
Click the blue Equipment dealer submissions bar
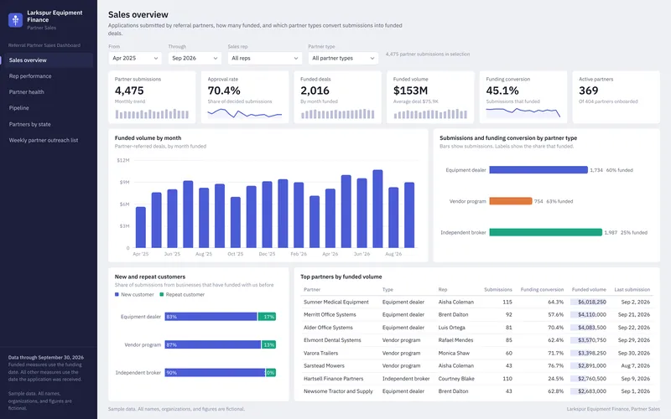538,170
